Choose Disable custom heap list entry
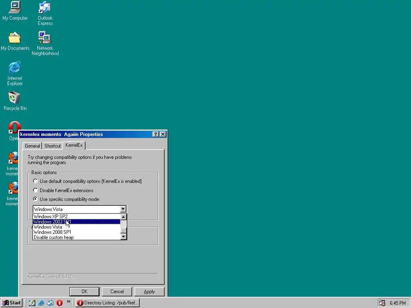411x308 pixels. [x=77, y=237]
